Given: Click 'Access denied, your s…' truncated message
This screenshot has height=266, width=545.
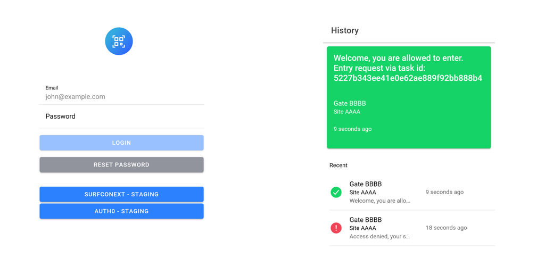Looking at the screenshot, I should click(379, 237).
